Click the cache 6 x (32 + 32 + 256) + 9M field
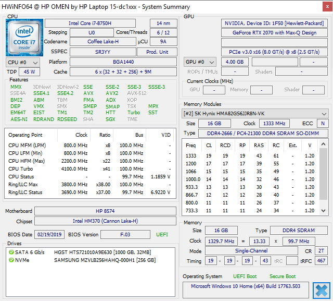Image resolution: width=333 pixels, height=301 pixels. (x=123, y=72)
